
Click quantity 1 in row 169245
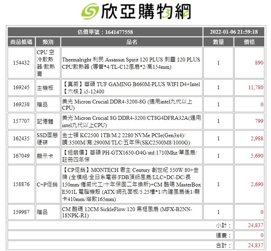(x=218, y=87)
